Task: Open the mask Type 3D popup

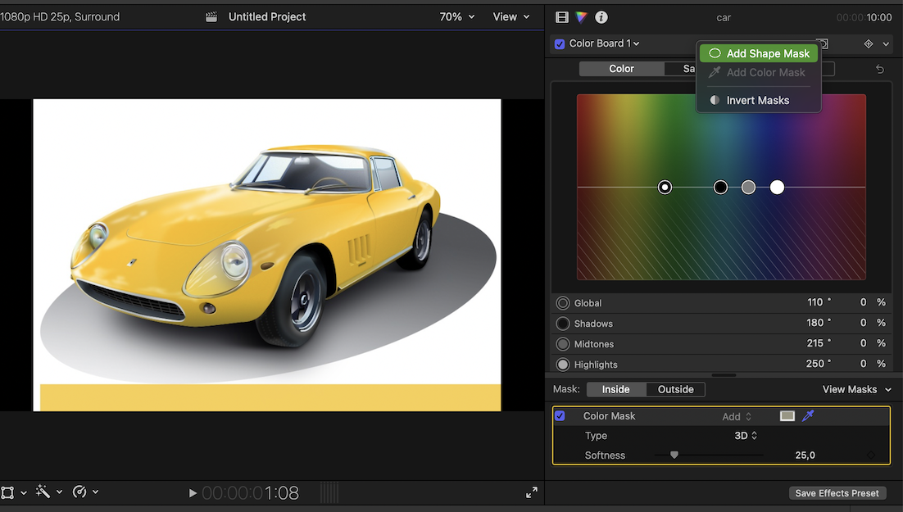Action: click(746, 436)
